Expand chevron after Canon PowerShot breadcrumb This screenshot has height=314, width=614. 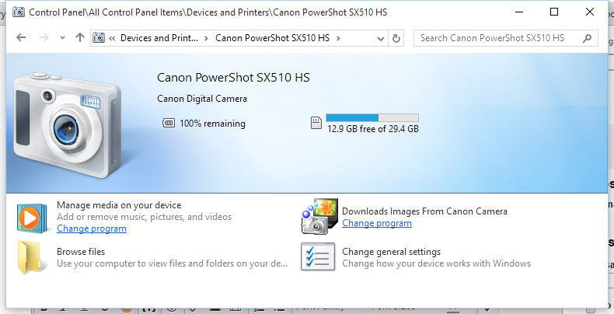click(x=338, y=38)
